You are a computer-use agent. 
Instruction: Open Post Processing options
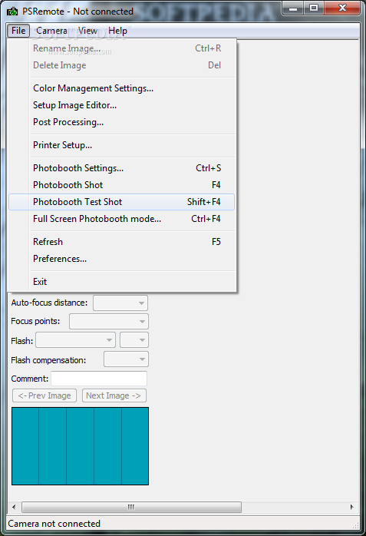pos(121,122)
